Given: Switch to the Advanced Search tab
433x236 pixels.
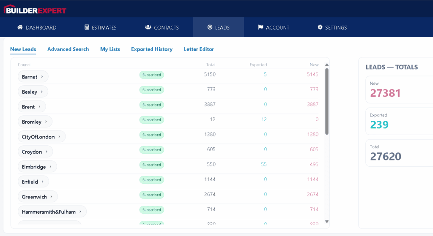Looking at the screenshot, I should tap(68, 49).
